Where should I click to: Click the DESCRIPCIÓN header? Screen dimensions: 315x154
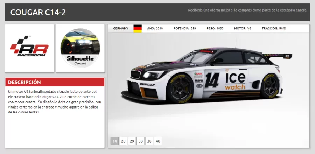(55, 82)
